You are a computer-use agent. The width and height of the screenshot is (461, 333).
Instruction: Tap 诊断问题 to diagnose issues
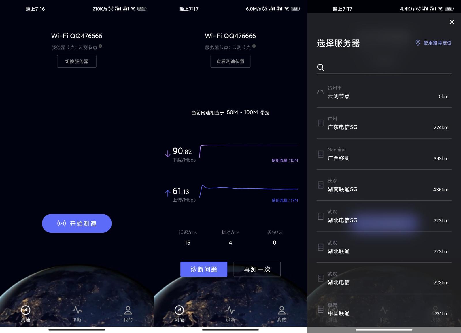click(x=204, y=269)
